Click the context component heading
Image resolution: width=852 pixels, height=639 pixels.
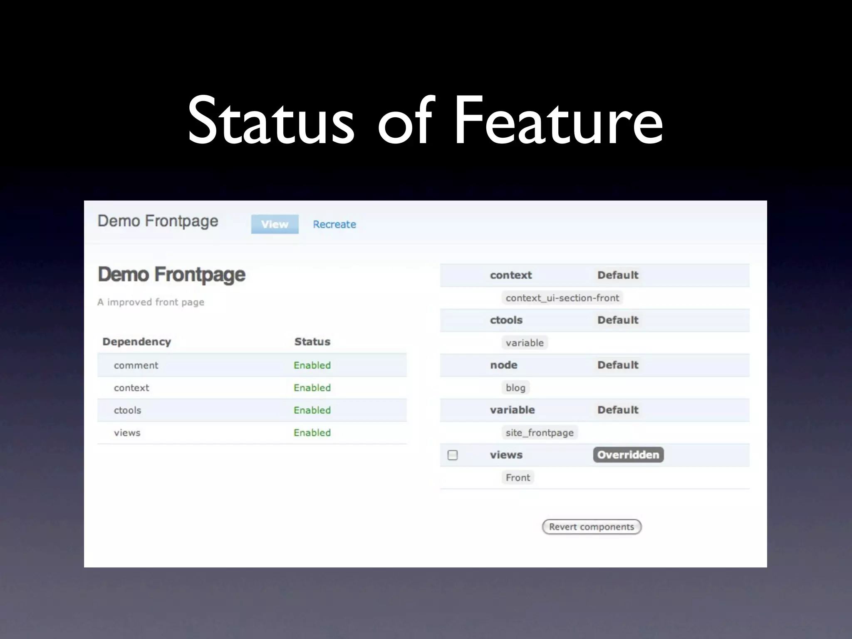tap(511, 275)
